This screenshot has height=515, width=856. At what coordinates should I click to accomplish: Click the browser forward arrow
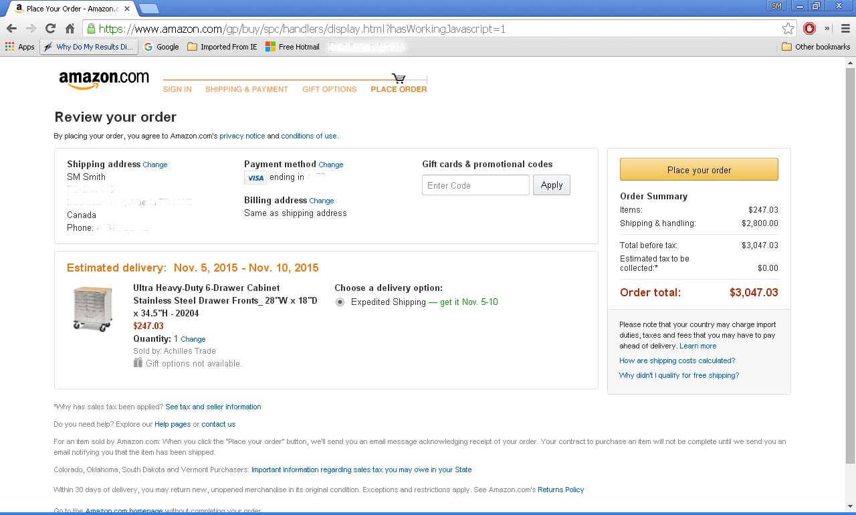31,29
